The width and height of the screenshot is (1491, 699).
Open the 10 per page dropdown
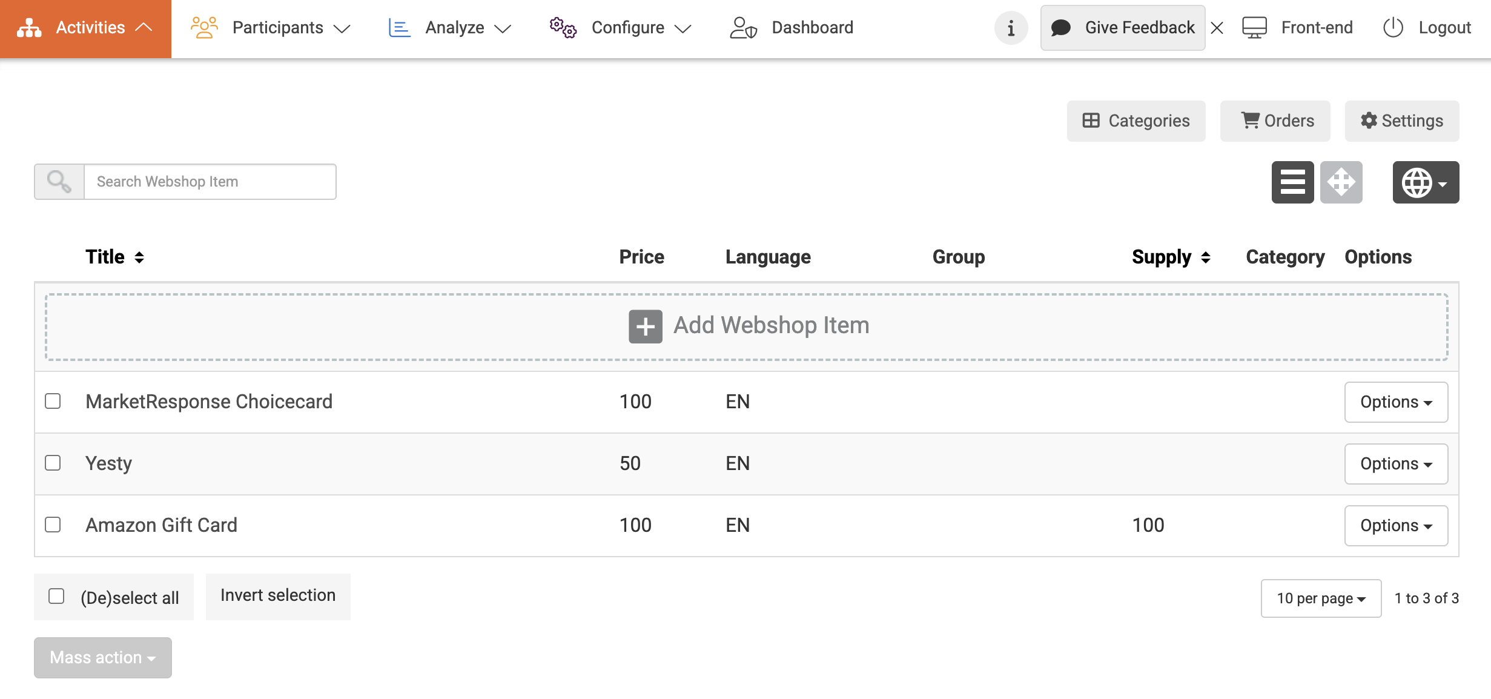1320,598
